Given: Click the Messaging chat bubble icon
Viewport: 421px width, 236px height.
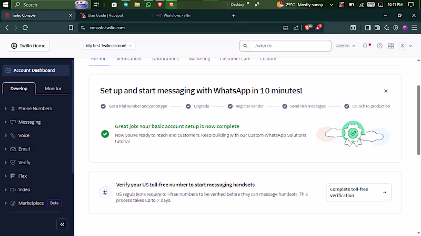Looking at the screenshot, I should [x=13, y=122].
